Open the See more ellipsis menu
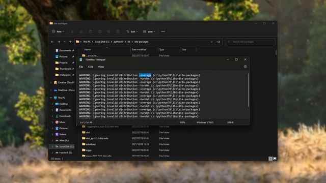The height and width of the screenshot is (183, 326). [163, 32]
